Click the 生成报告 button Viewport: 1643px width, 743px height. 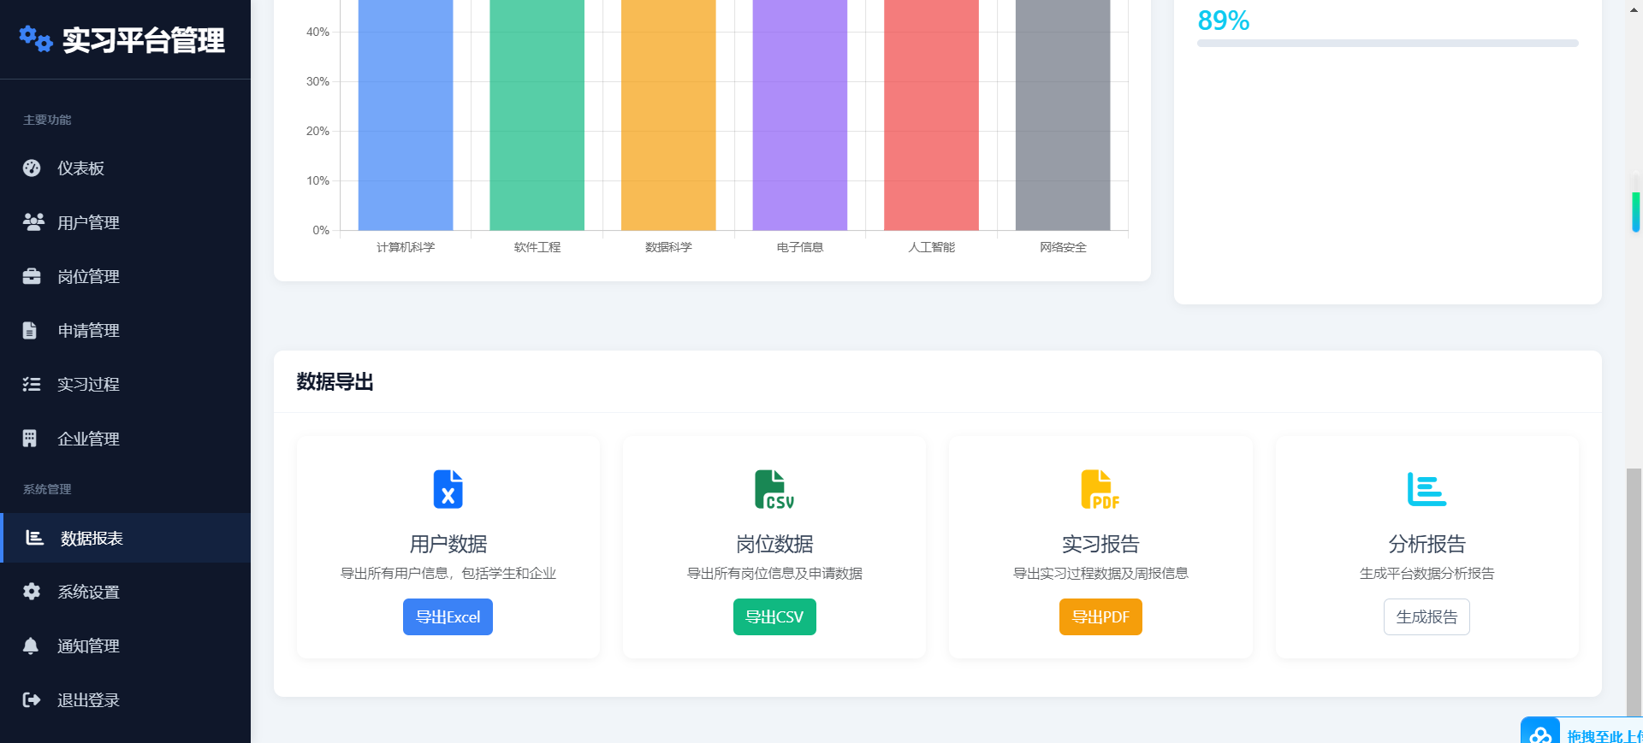coord(1427,616)
